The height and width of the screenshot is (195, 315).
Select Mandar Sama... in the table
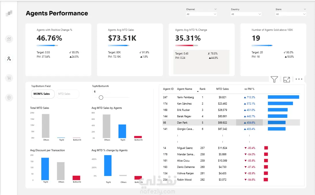pos(186,154)
